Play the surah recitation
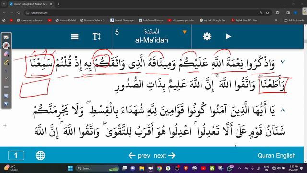 point(228,37)
